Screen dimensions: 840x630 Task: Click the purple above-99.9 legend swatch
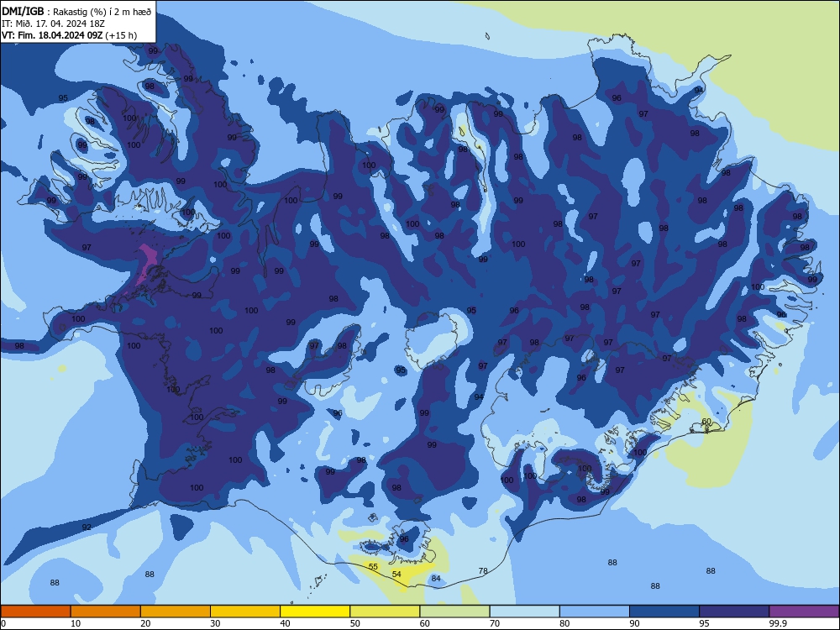coord(804,612)
